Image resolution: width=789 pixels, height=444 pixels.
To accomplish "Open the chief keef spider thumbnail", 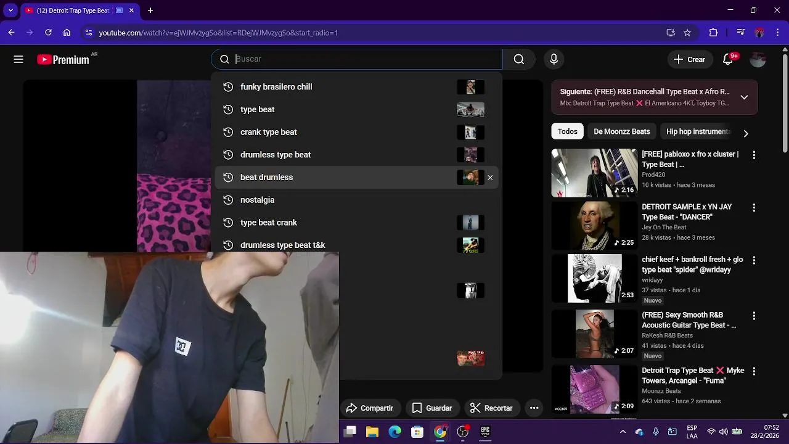I will click(x=595, y=278).
